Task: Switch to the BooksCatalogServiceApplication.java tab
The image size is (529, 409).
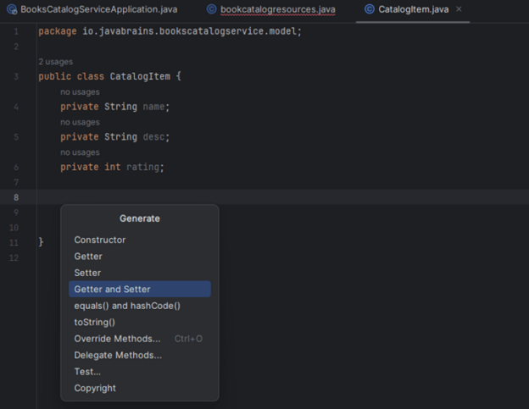Action: tap(99, 9)
